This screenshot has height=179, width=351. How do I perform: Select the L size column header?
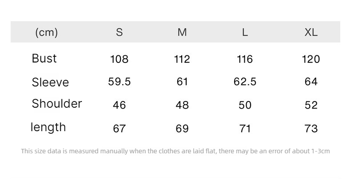pos(245,32)
